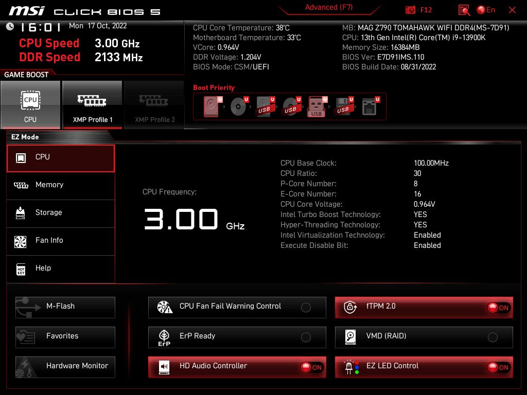This screenshot has height=395, width=527.
Task: Select the optical disc boot device icon
Action: 239,106
